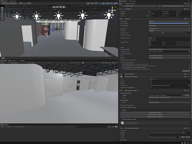Open Scene camera settings icon
The height and width of the screenshot is (144, 192).
pos(111,3)
